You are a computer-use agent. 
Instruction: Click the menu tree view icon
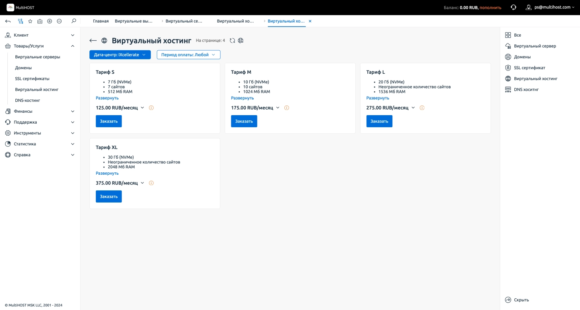pyautogui.click(x=21, y=21)
